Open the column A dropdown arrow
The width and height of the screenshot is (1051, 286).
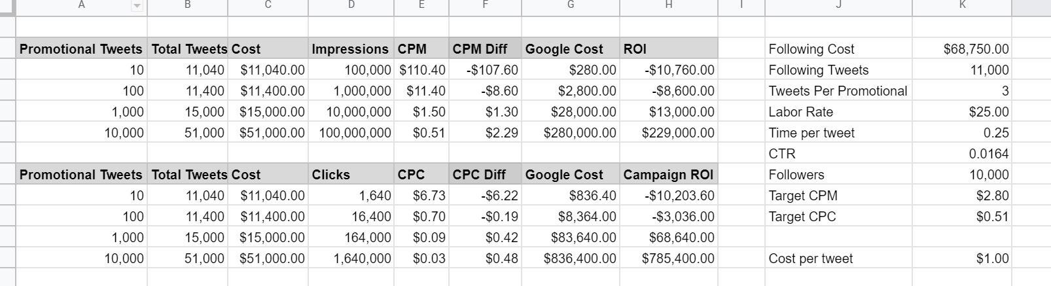point(137,6)
